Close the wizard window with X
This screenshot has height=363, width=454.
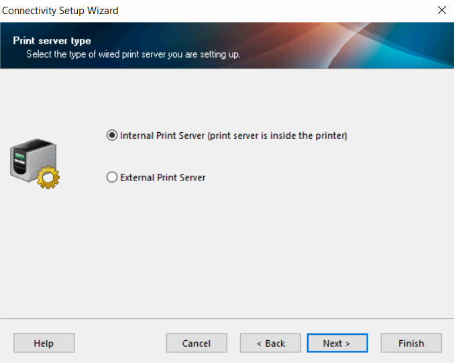(x=441, y=10)
